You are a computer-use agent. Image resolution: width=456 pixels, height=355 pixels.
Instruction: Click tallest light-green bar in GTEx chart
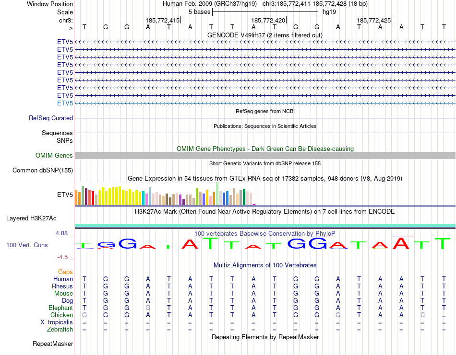pos(217,194)
